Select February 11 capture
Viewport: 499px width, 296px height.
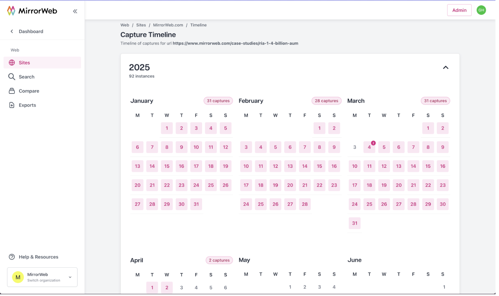[260, 166]
